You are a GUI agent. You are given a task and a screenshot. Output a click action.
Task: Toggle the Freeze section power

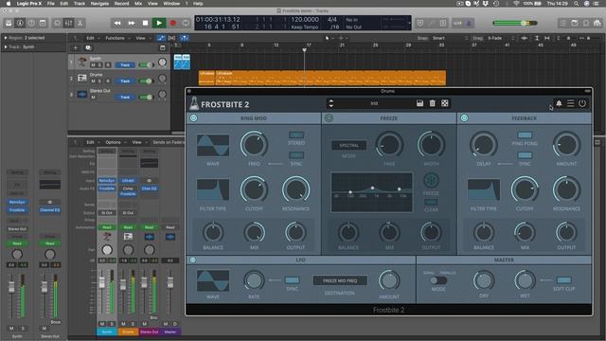tap(329, 117)
